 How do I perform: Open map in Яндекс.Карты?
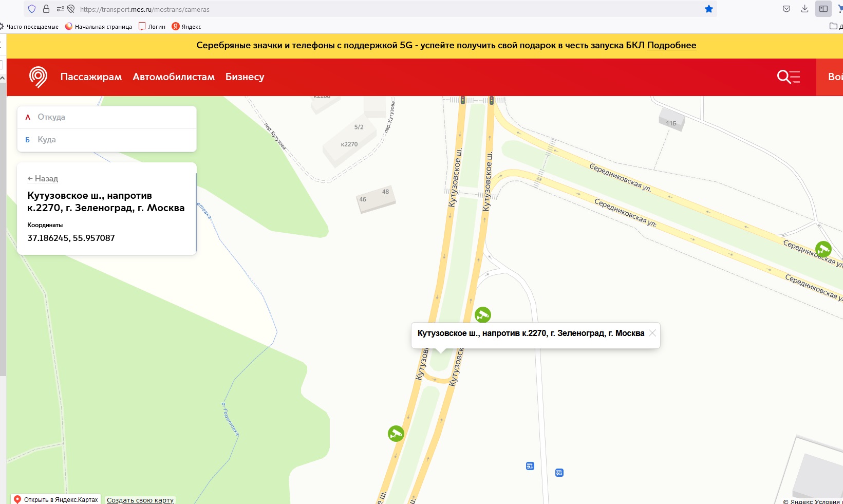[x=56, y=499]
